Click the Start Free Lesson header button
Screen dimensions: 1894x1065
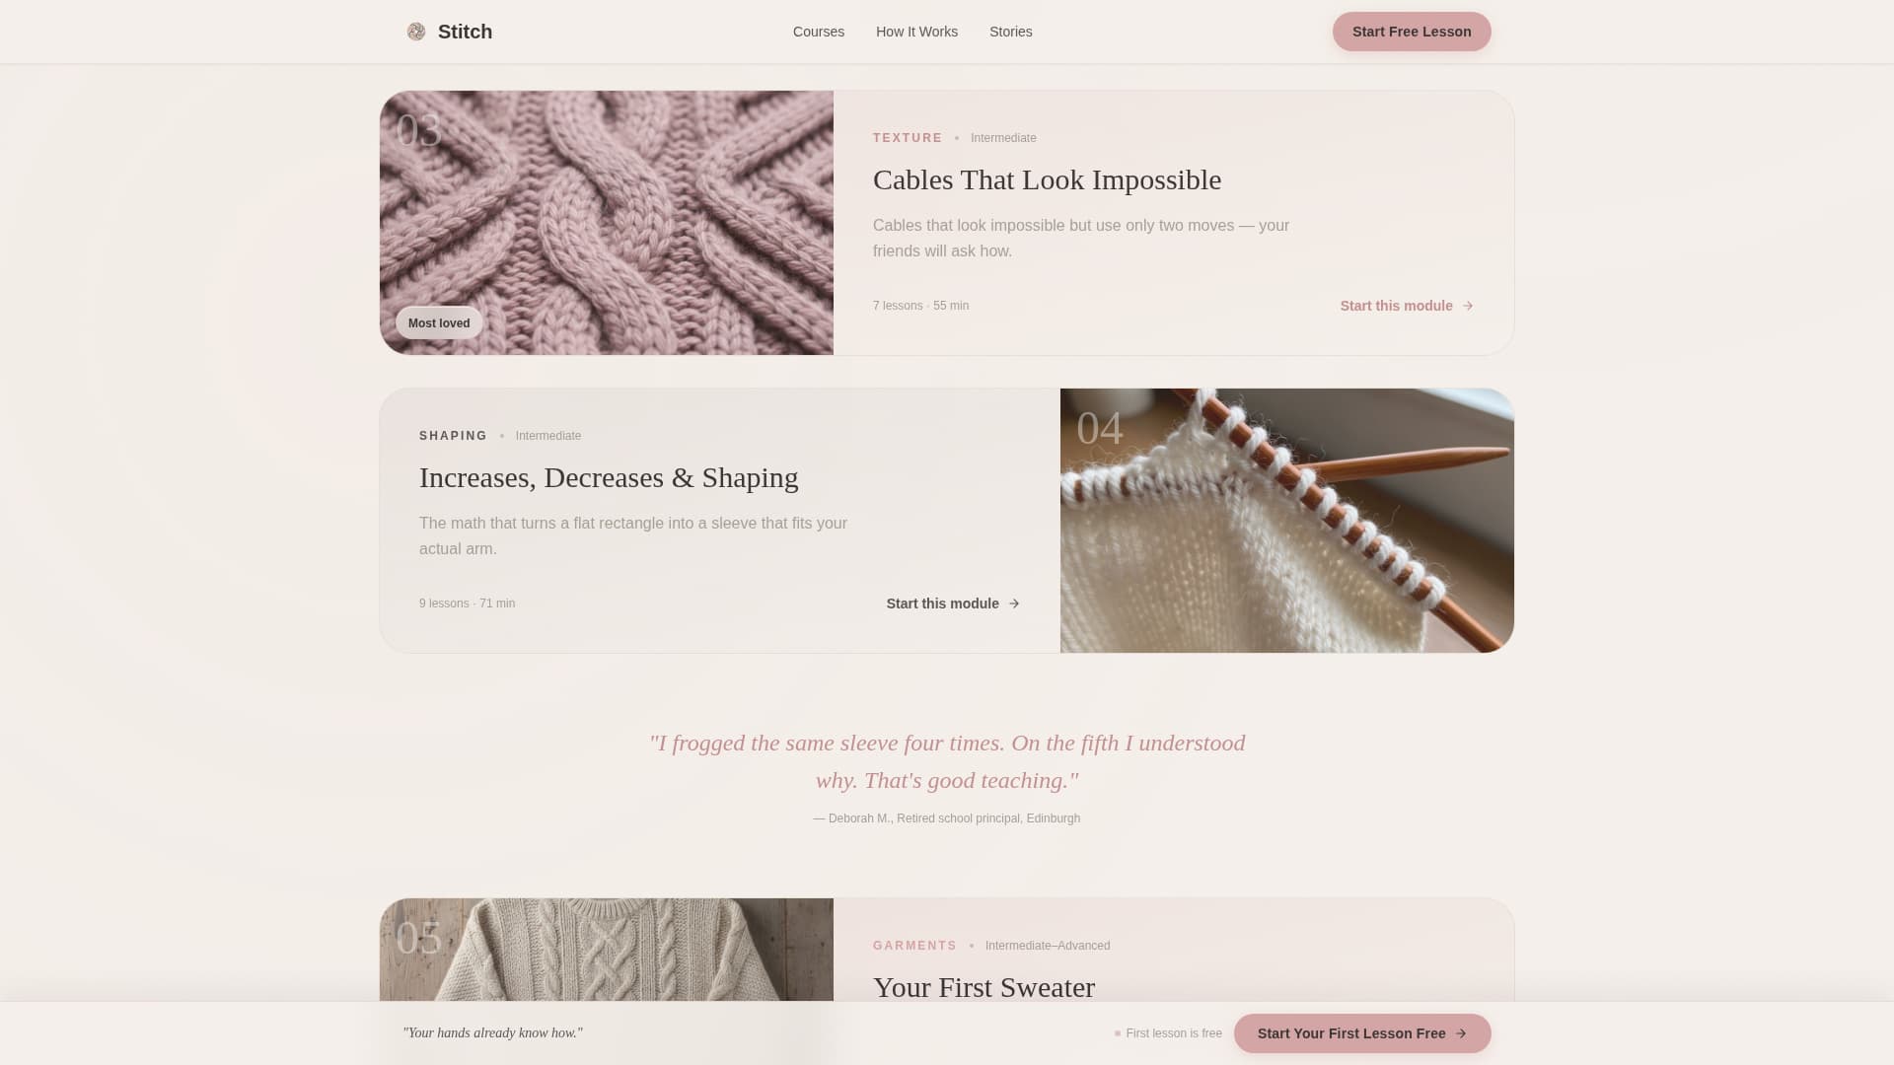[x=1412, y=32]
